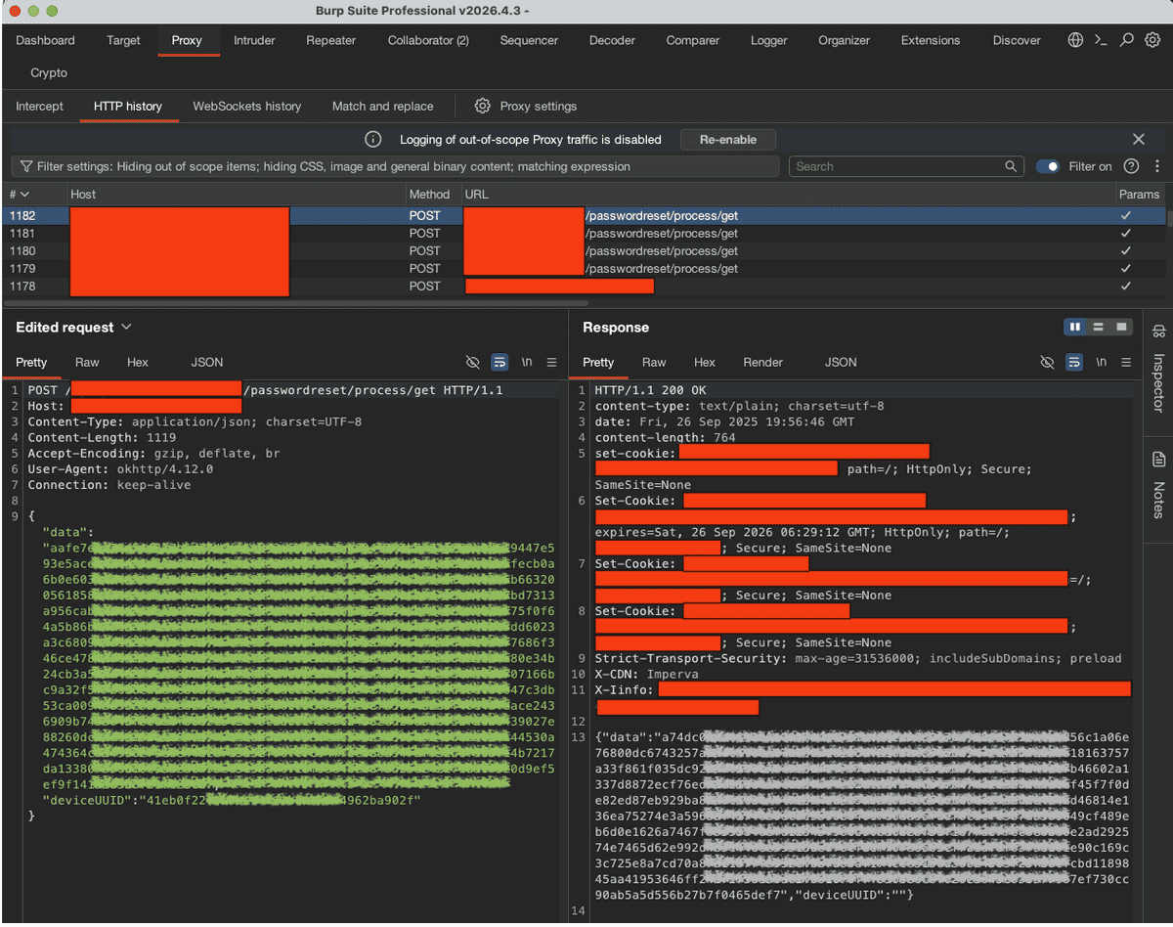Open the Notes side panel
Image resolution: width=1173 pixels, height=927 pixels.
[x=1158, y=485]
